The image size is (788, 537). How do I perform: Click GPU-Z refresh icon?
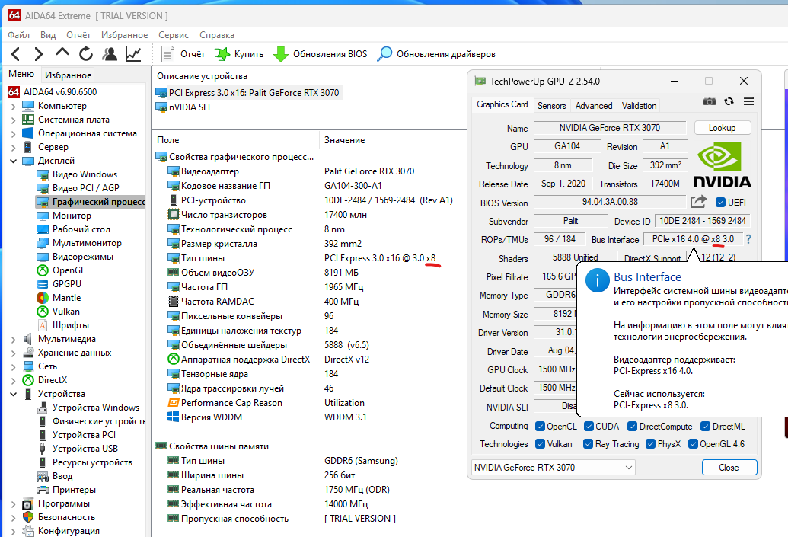point(729,101)
